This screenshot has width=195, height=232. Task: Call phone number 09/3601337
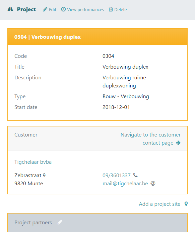117,175
